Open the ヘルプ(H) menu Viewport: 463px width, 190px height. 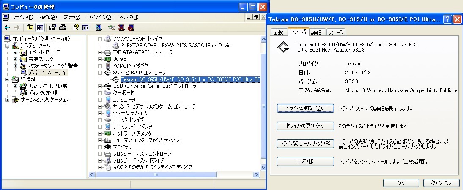point(129,17)
